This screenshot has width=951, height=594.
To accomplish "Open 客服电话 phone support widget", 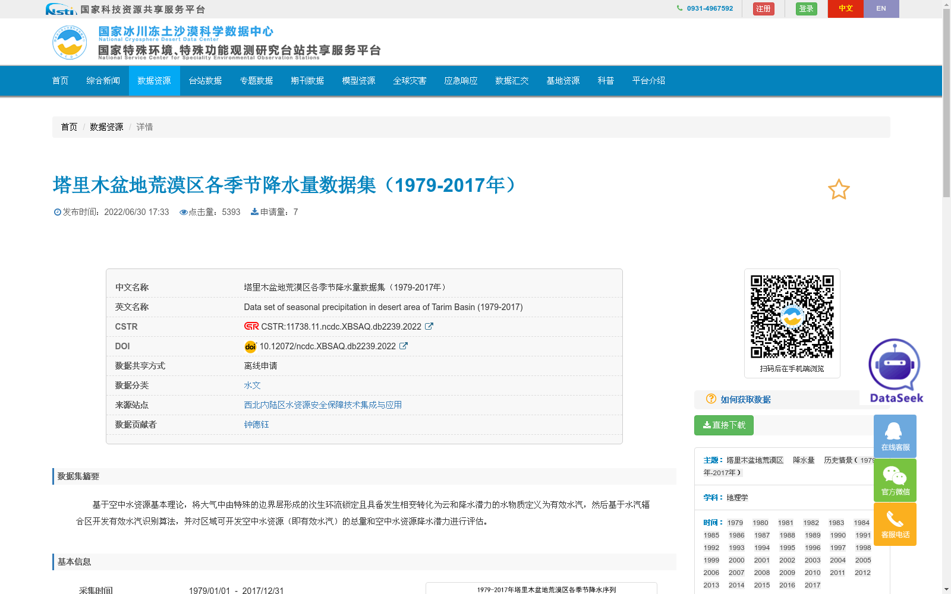I will tap(895, 524).
